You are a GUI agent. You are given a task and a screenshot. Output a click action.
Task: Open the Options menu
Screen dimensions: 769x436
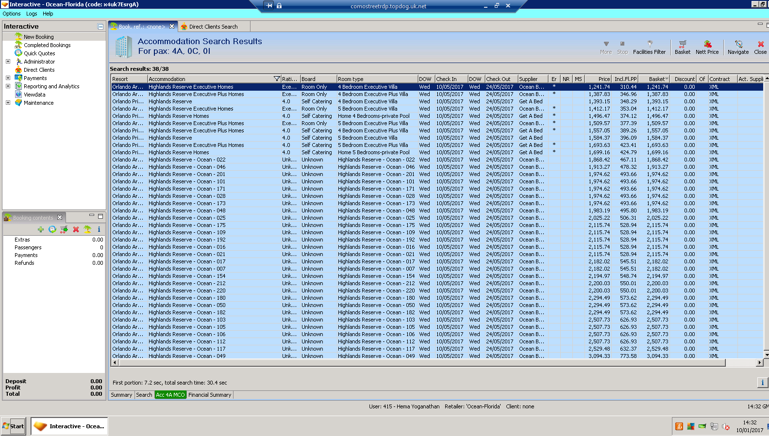coord(12,14)
